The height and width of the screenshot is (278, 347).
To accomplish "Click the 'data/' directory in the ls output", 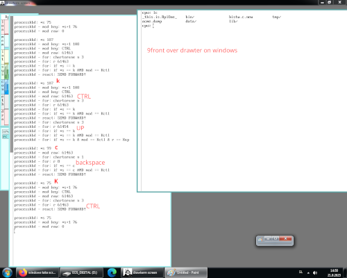I will (x=191, y=22).
